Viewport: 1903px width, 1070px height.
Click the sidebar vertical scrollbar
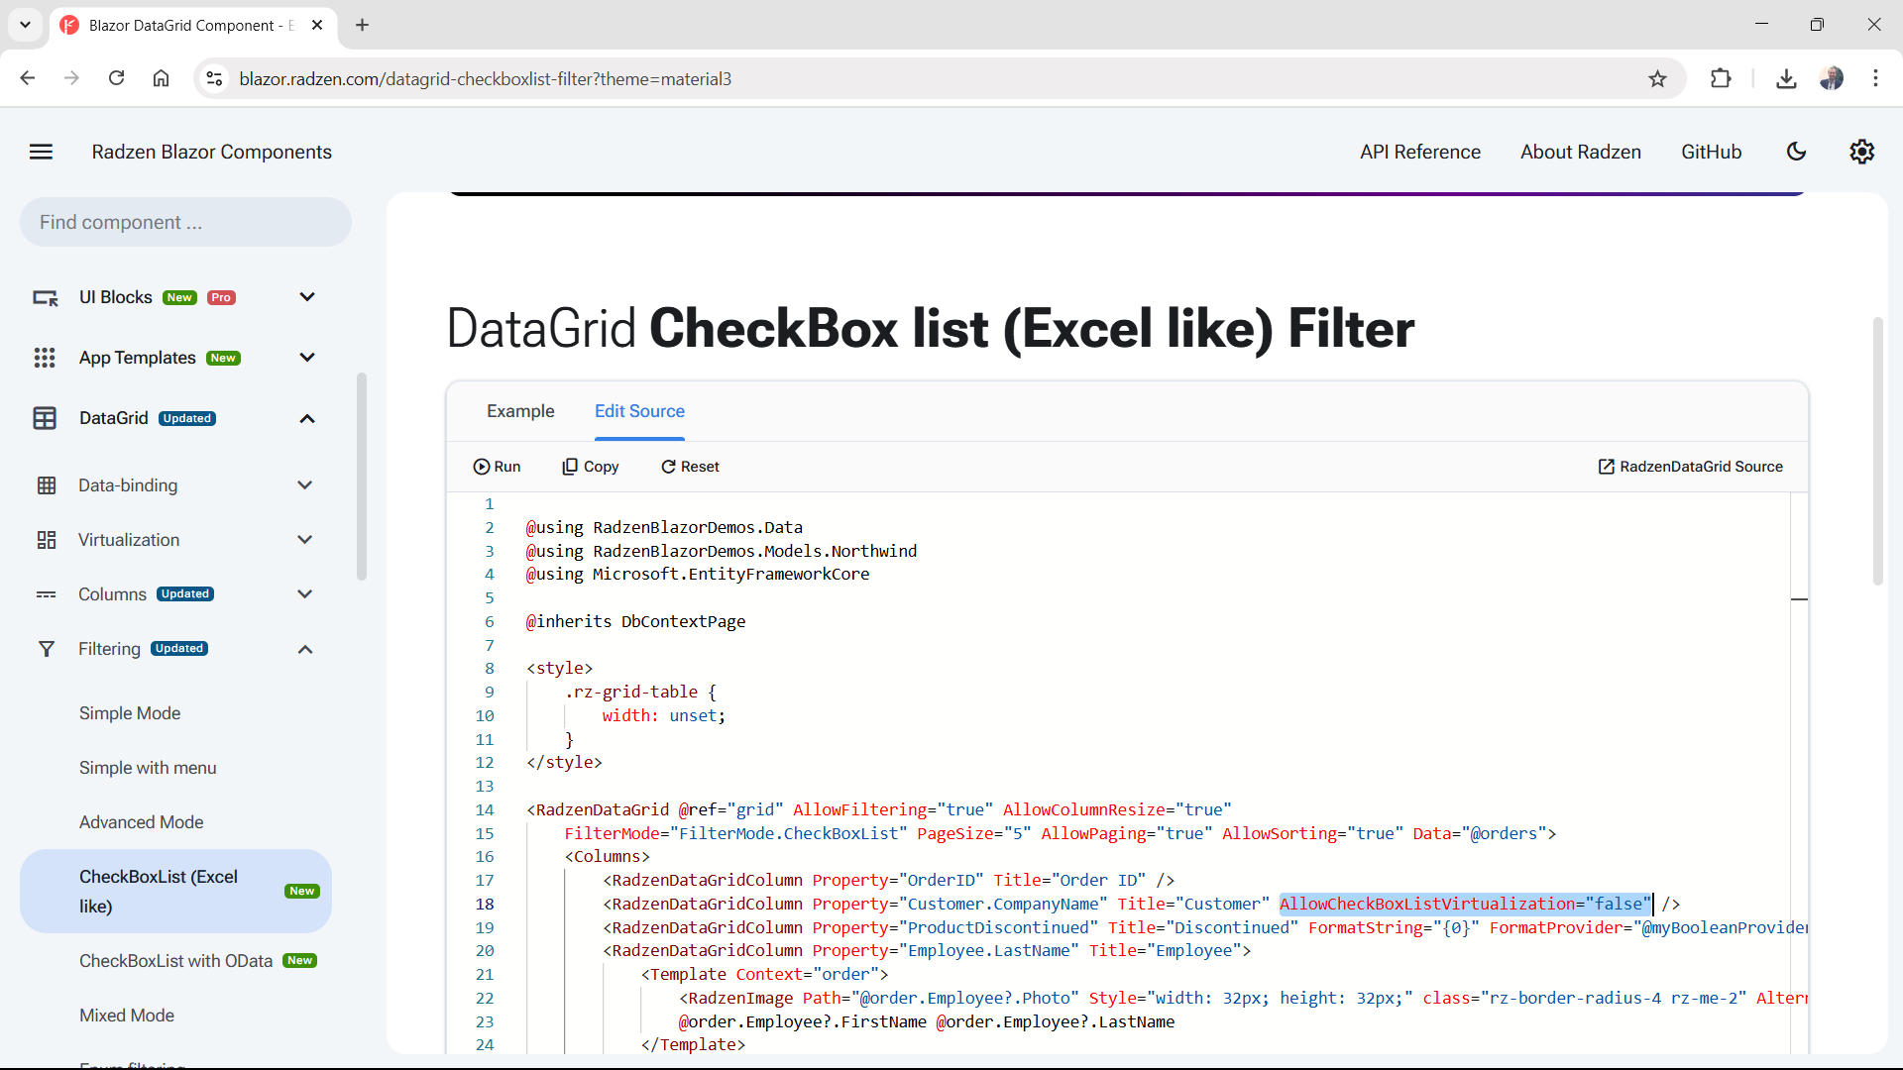pos(362,477)
